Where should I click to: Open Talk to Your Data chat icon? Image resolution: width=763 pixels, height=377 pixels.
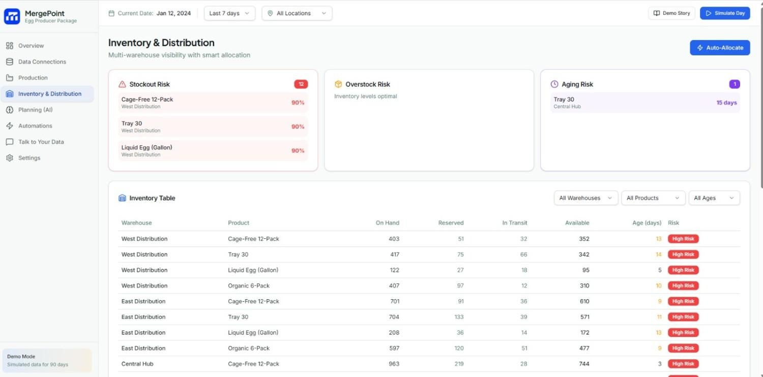coord(9,142)
